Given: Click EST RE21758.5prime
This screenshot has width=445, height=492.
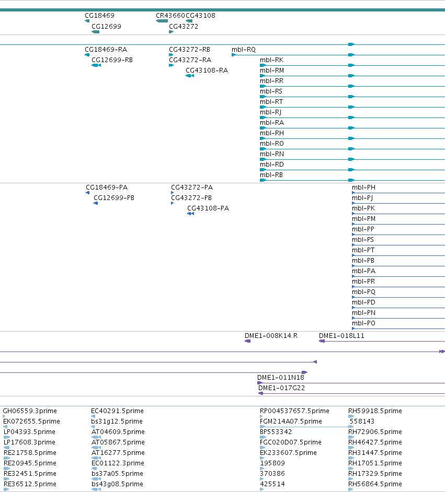Looking at the screenshot, I should coord(30,453).
